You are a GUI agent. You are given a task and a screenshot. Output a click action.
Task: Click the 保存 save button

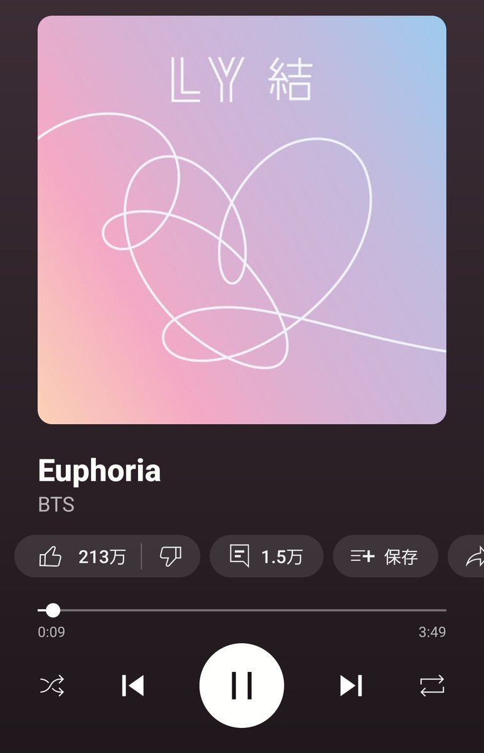pos(385,556)
